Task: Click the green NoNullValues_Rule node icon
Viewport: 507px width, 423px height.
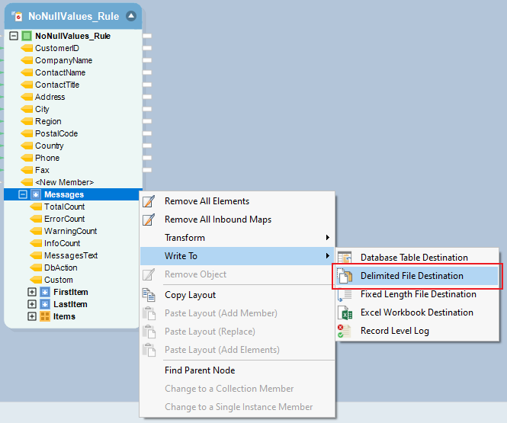Action: [27, 36]
